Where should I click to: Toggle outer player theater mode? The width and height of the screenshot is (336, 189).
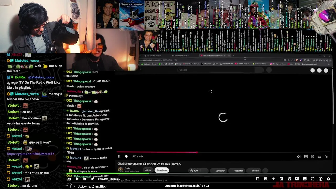click(x=305, y=179)
